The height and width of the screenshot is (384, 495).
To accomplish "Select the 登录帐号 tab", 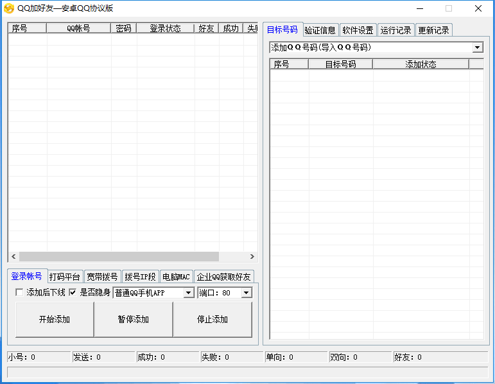I will coord(27,276).
